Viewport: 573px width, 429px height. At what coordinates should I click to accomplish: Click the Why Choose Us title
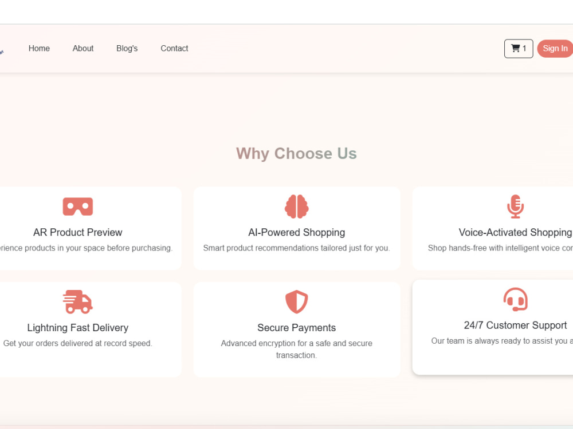[x=296, y=153]
